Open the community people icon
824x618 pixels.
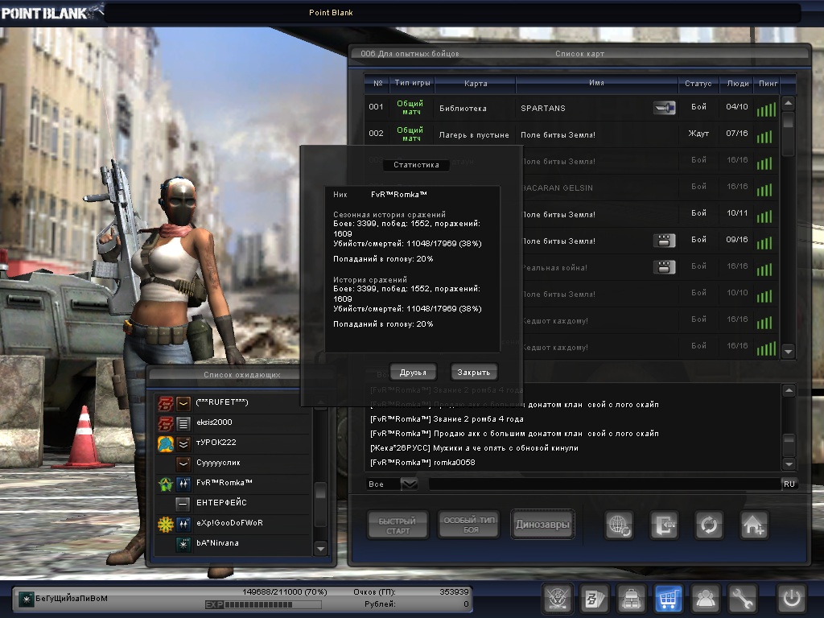(705, 598)
